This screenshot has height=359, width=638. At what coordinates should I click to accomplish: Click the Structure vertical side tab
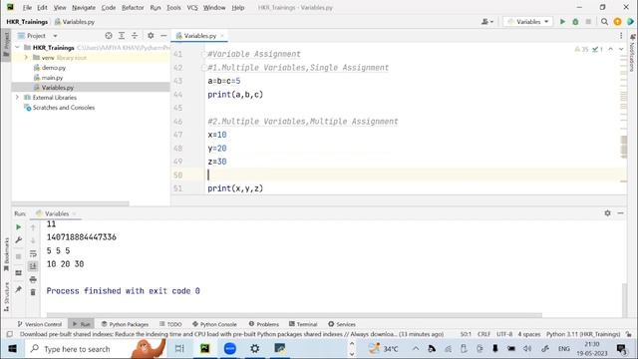click(6, 296)
